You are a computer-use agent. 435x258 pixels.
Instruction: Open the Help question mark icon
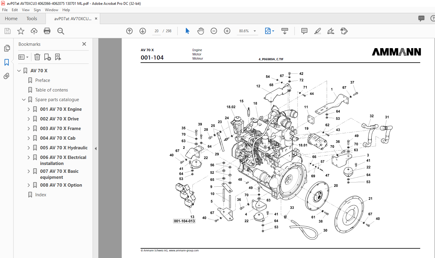433,18
